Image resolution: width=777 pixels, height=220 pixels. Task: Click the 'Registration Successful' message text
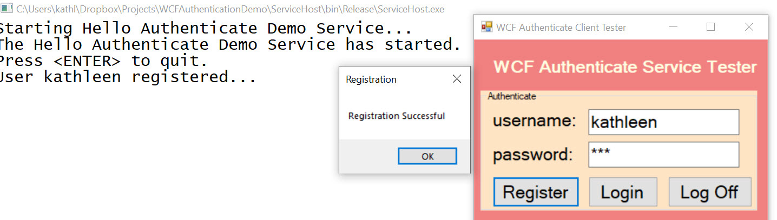coord(397,116)
